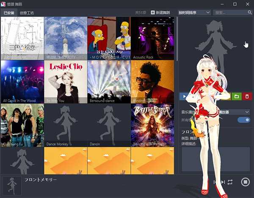This screenshot has width=254, height=198.
Task: Switch to the 已安装 tab
Action: tap(9, 13)
